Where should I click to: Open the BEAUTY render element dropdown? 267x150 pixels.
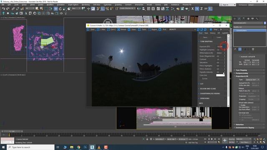tap(183, 30)
